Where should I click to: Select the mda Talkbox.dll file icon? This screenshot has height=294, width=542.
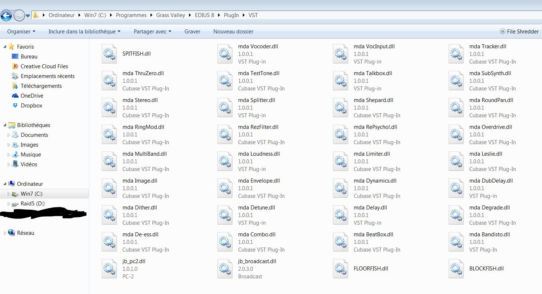point(340,81)
